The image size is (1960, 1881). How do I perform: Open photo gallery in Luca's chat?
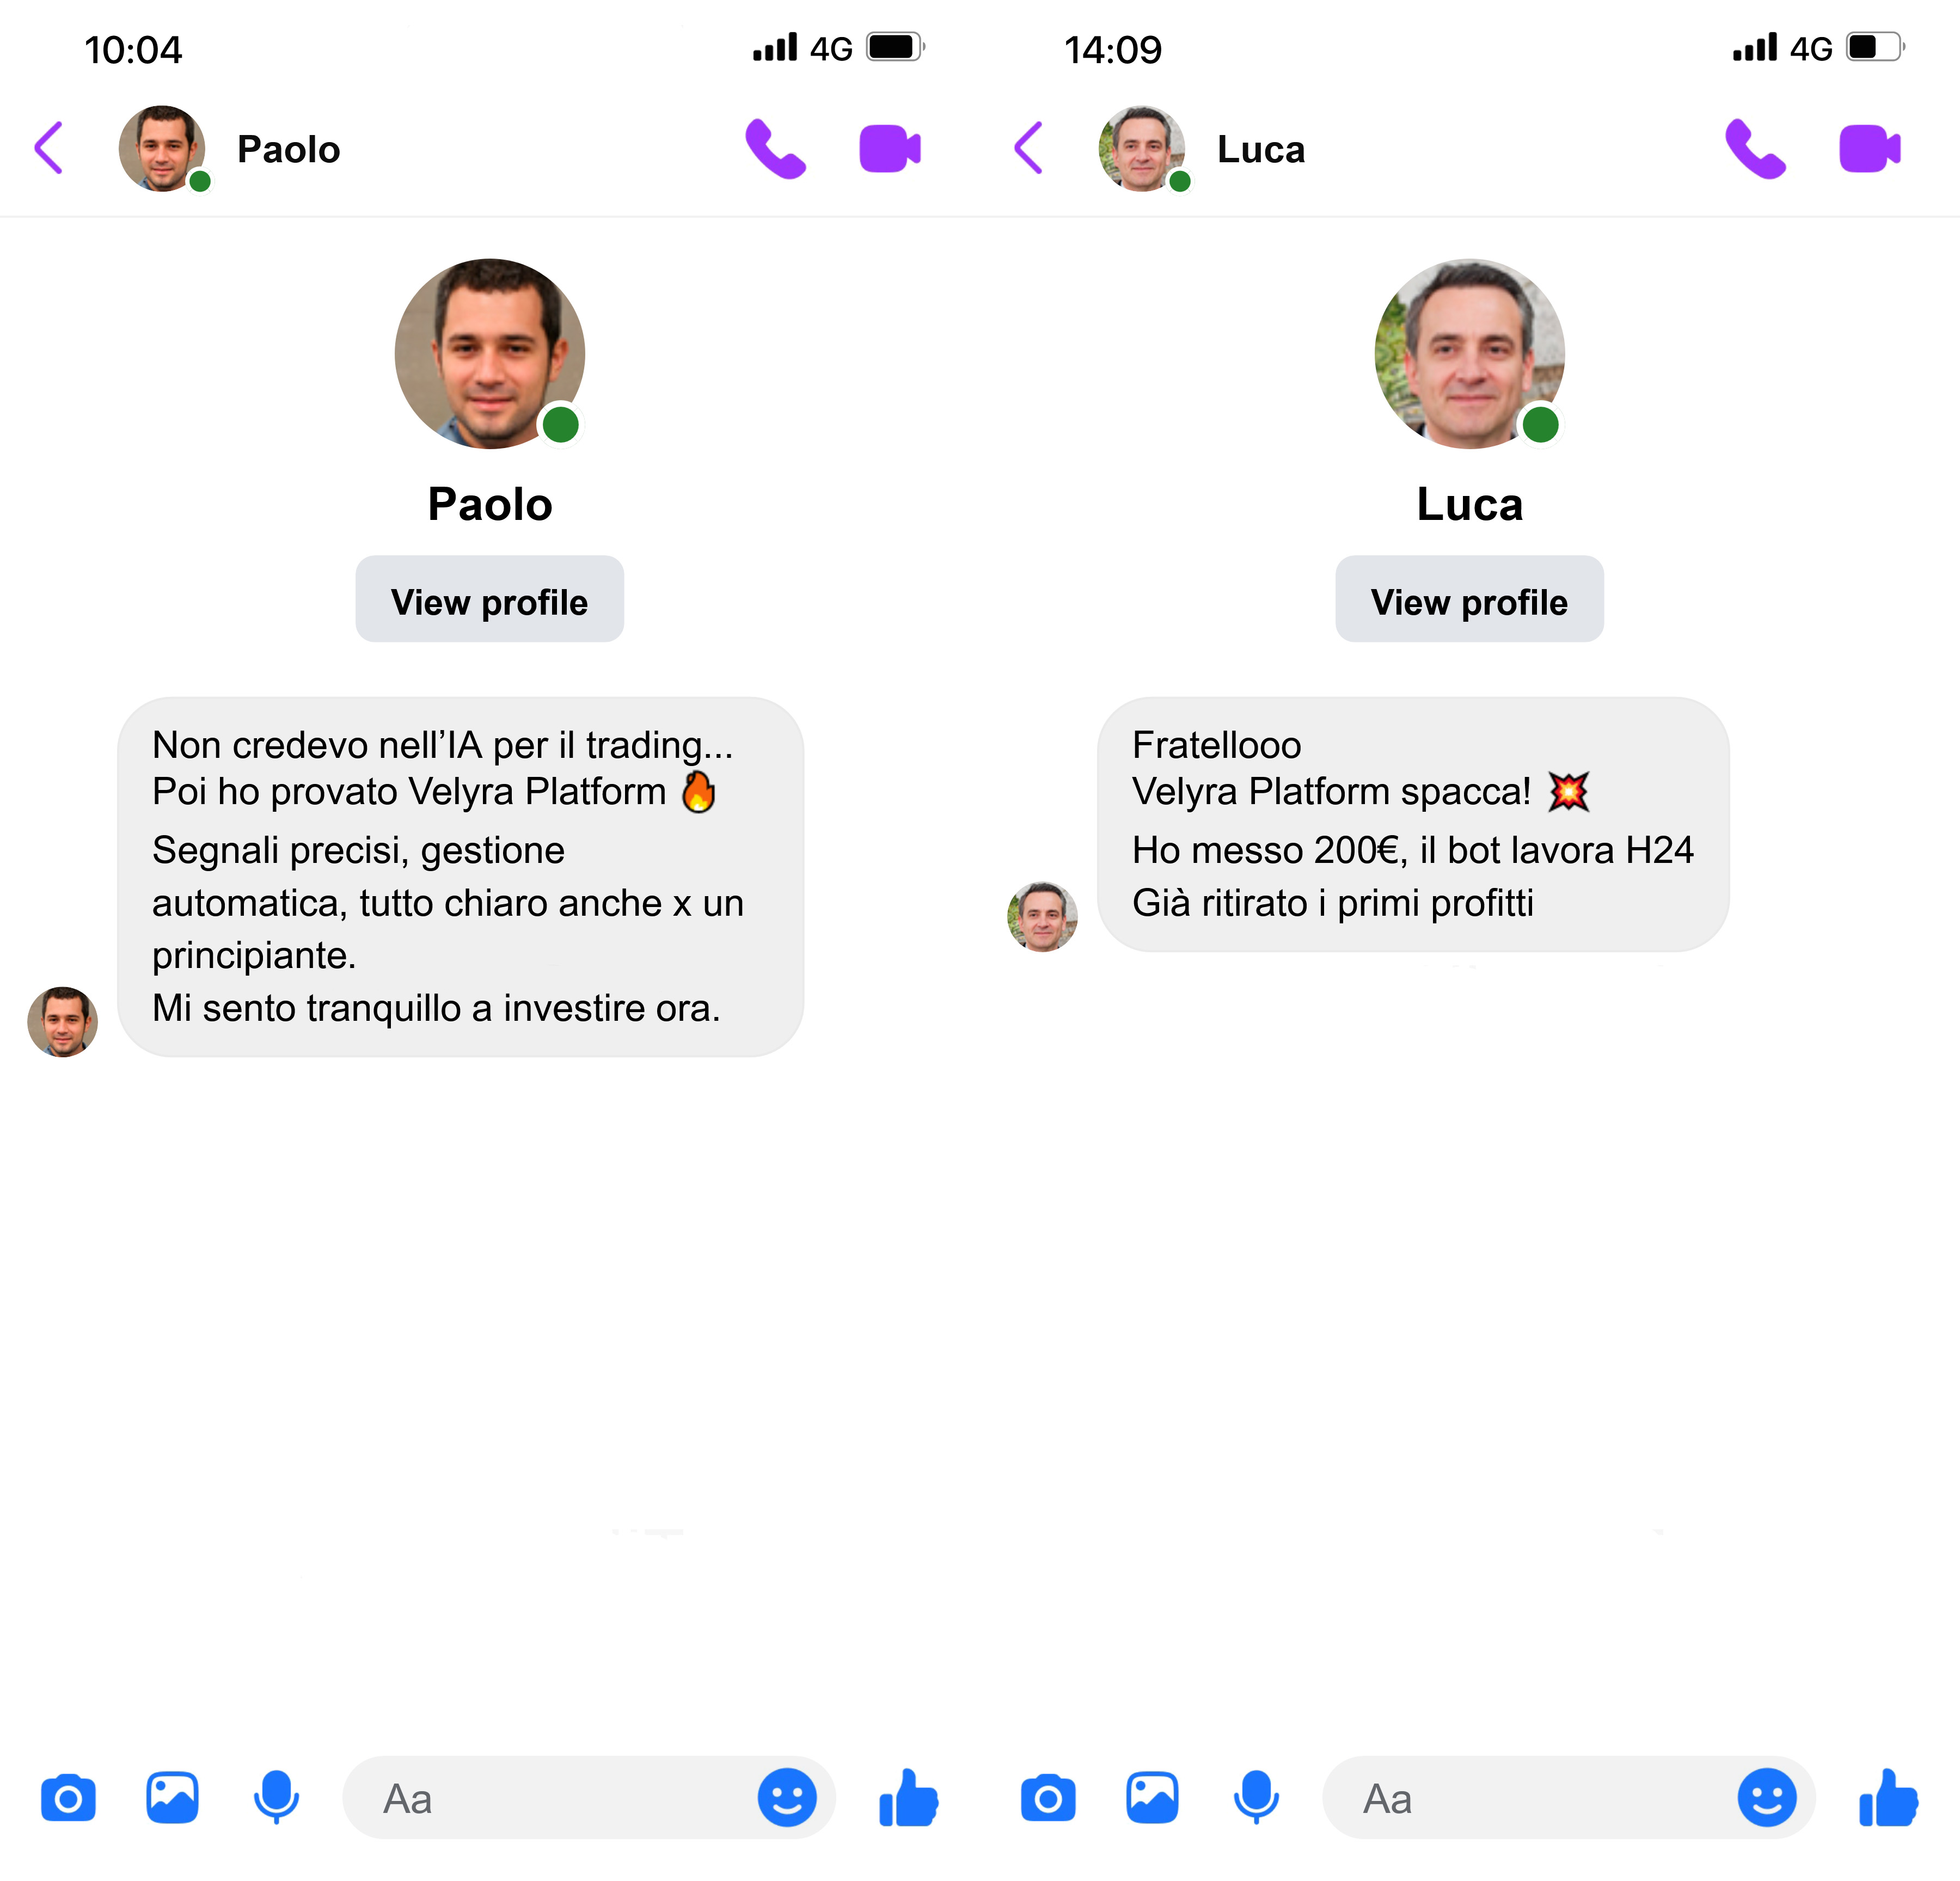click(1152, 1797)
